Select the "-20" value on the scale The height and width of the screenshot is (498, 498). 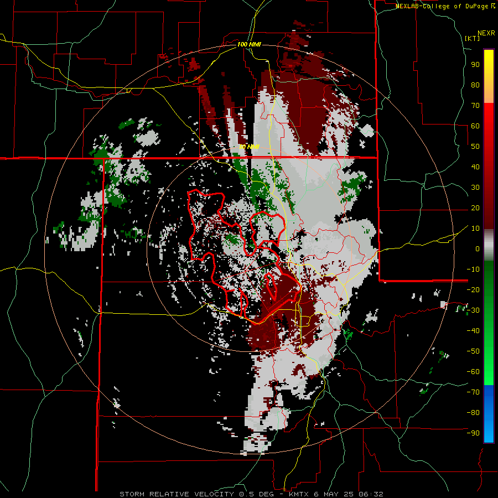[473, 289]
